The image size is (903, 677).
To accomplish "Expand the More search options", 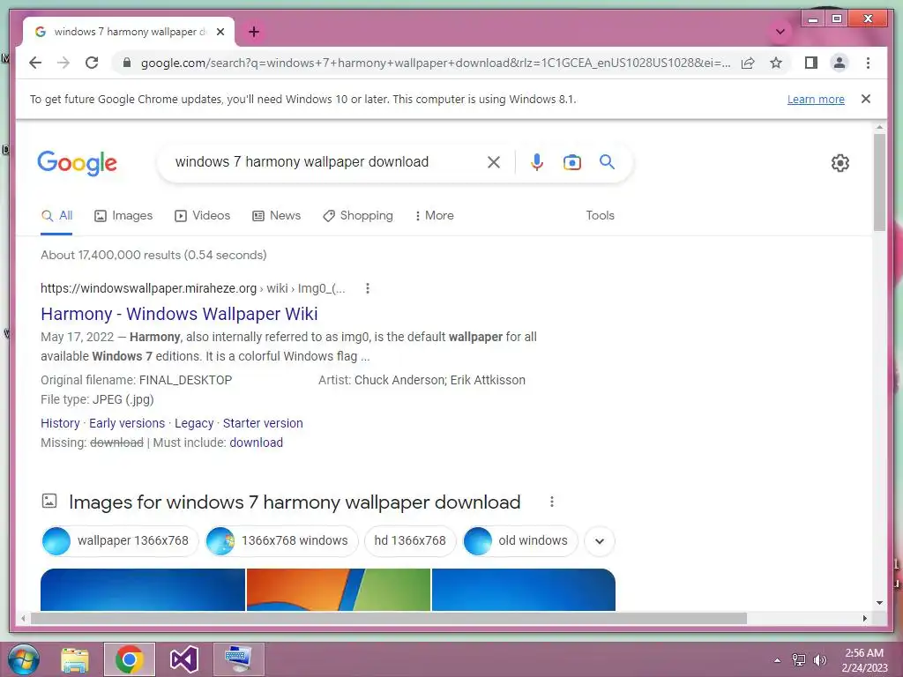I will click(434, 216).
